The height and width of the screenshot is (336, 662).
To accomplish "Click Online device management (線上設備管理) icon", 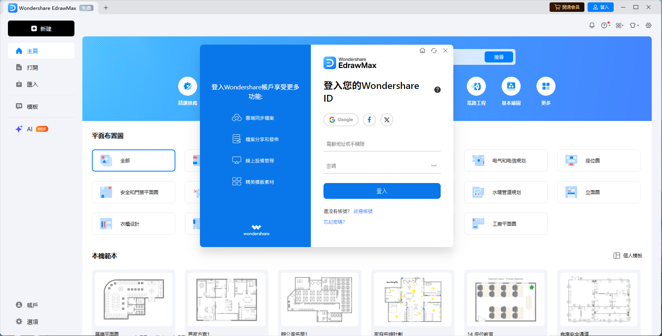I will click(x=237, y=160).
